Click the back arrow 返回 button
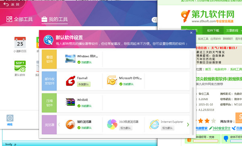This screenshot has width=242, height=146. point(11,4)
